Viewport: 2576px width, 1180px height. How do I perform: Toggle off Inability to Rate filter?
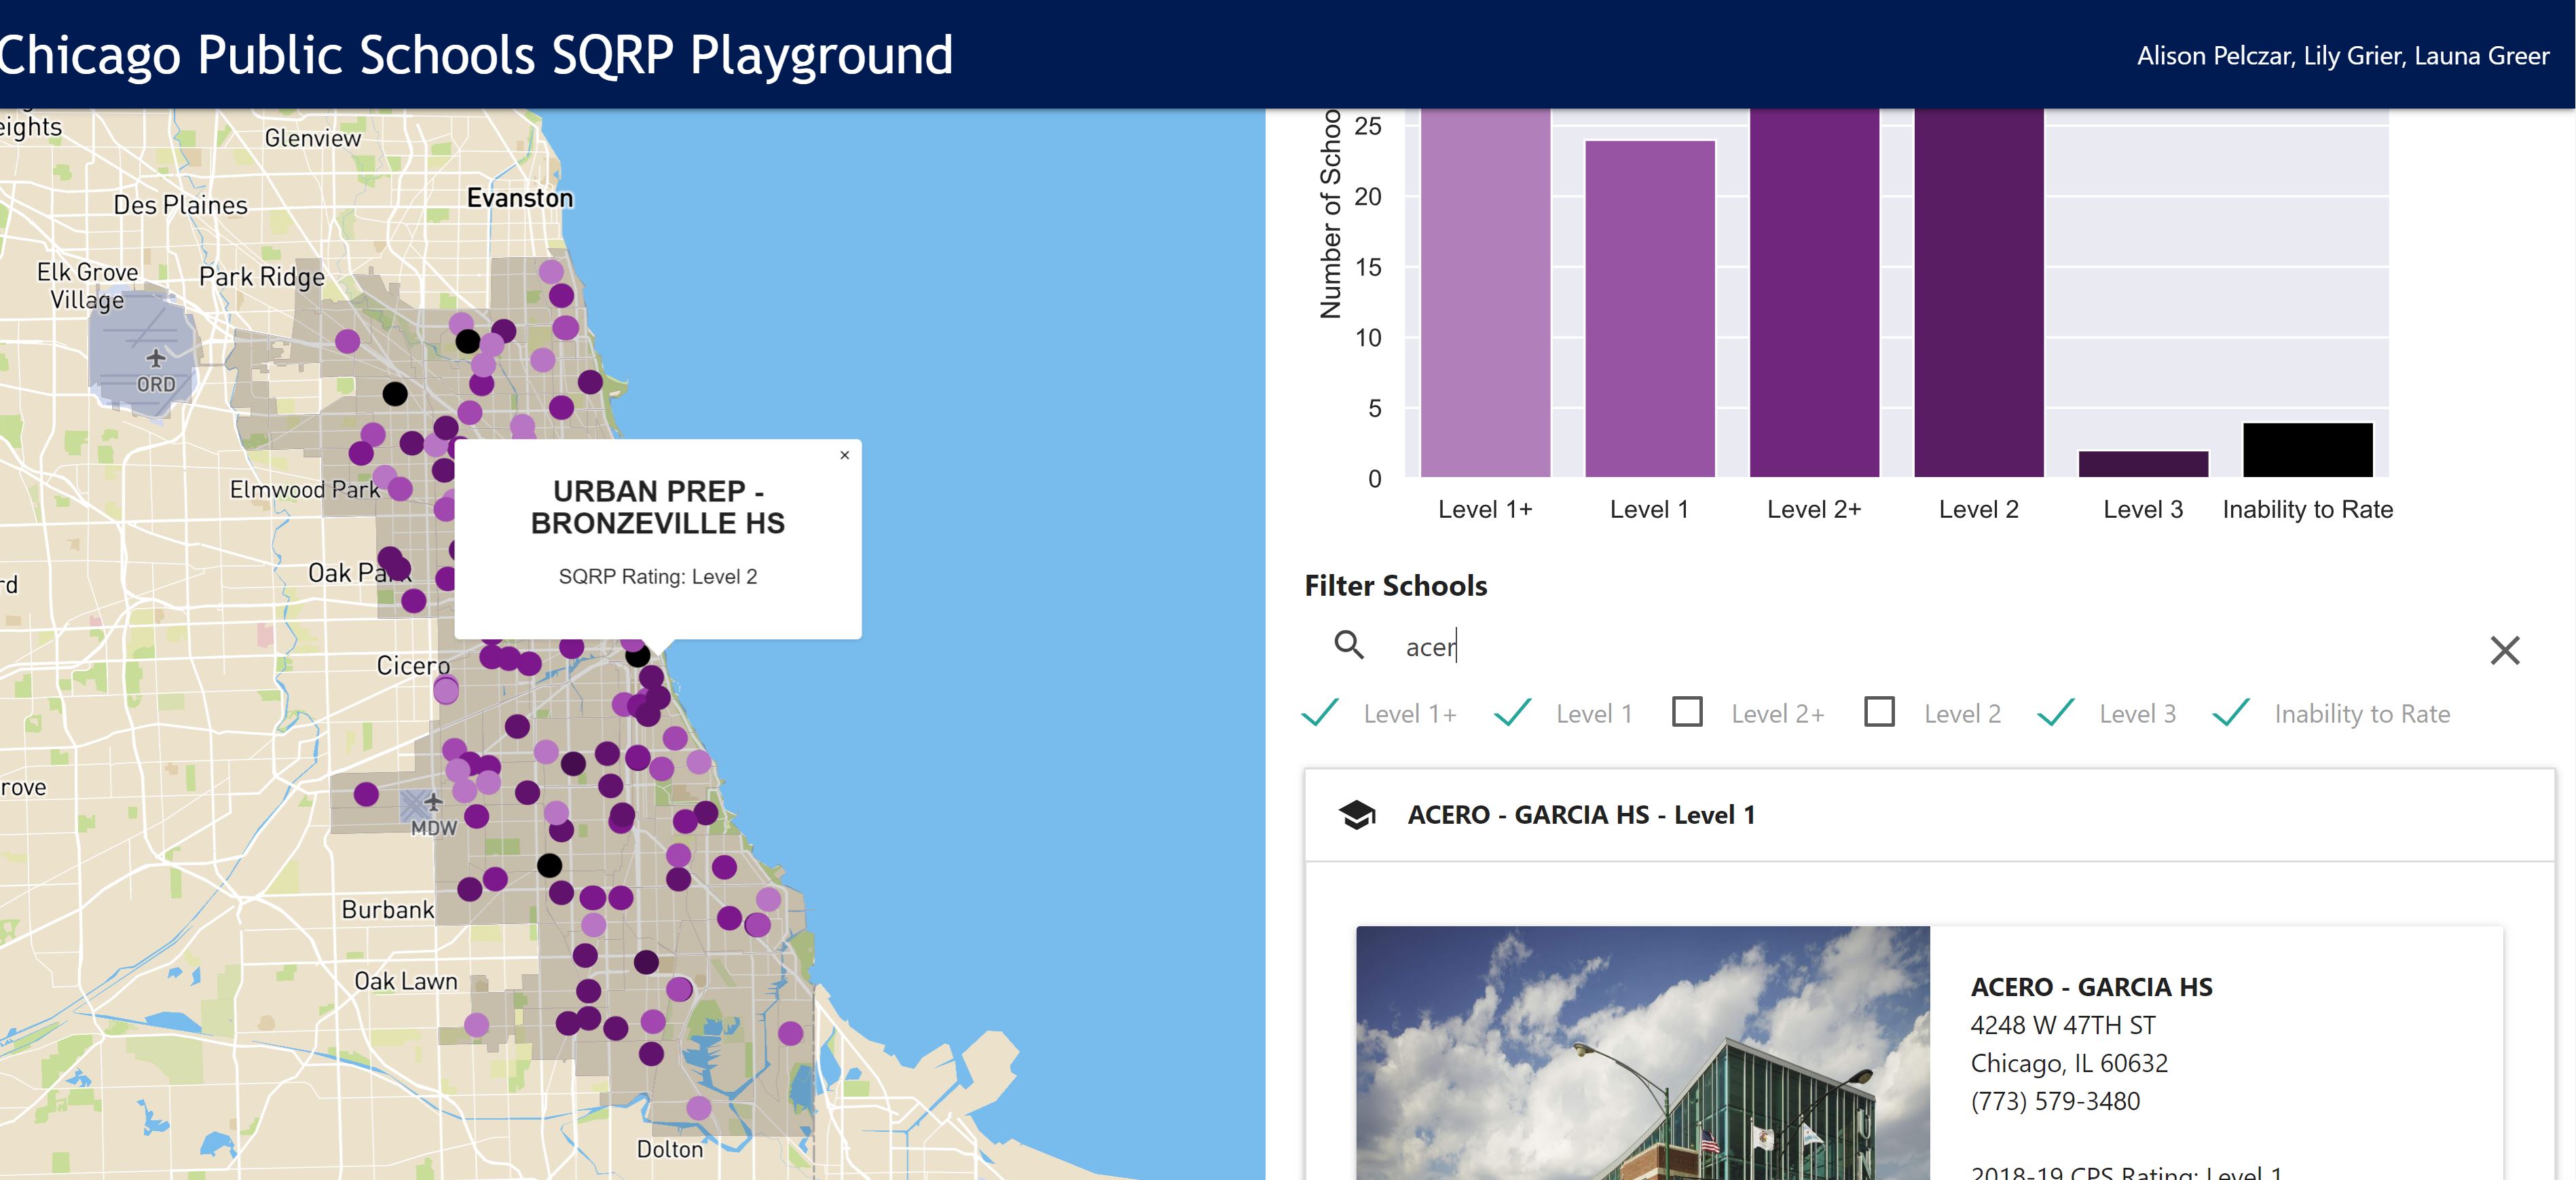point(2231,713)
